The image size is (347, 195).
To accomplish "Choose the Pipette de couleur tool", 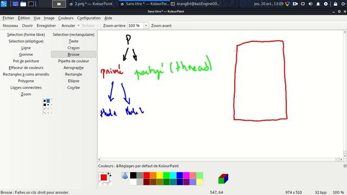I will pos(74,61).
